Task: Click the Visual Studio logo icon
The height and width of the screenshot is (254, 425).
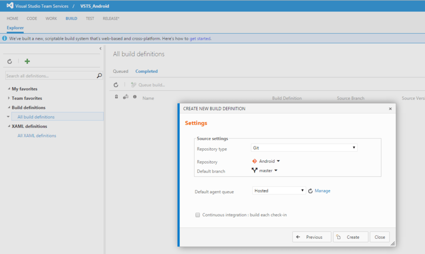Action: point(10,6)
